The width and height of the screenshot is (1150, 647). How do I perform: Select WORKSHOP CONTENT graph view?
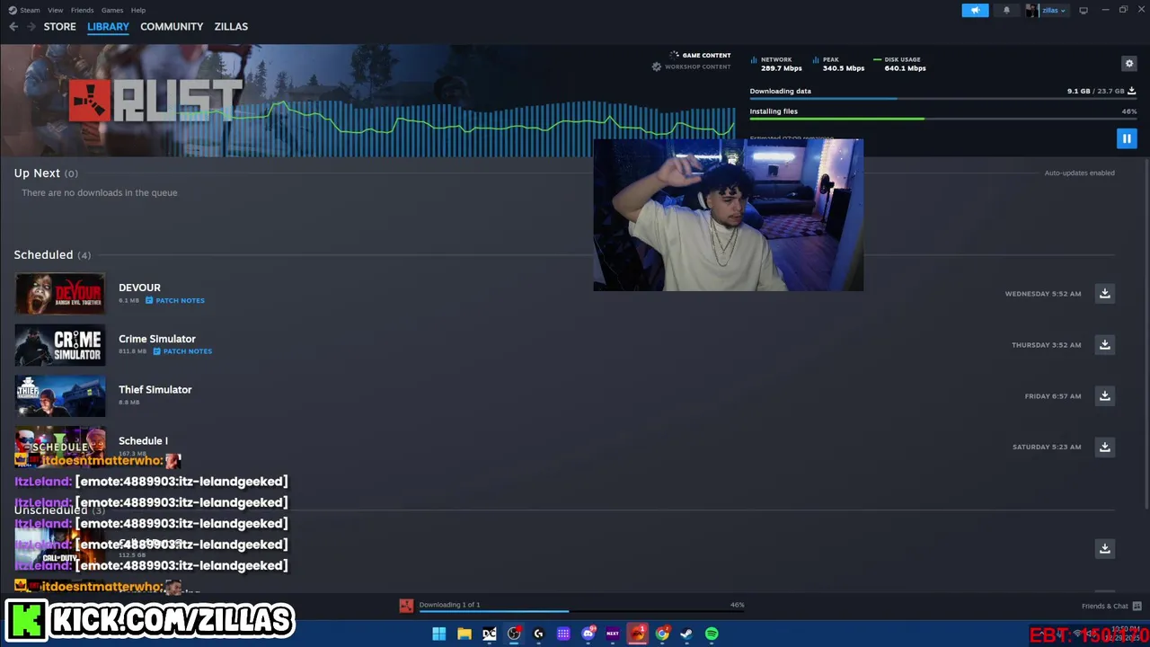691,67
